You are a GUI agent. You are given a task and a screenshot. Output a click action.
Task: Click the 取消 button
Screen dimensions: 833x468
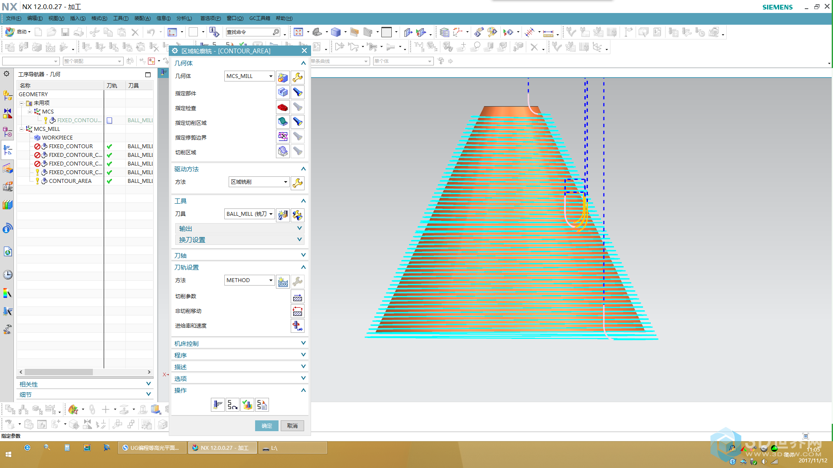coord(292,426)
